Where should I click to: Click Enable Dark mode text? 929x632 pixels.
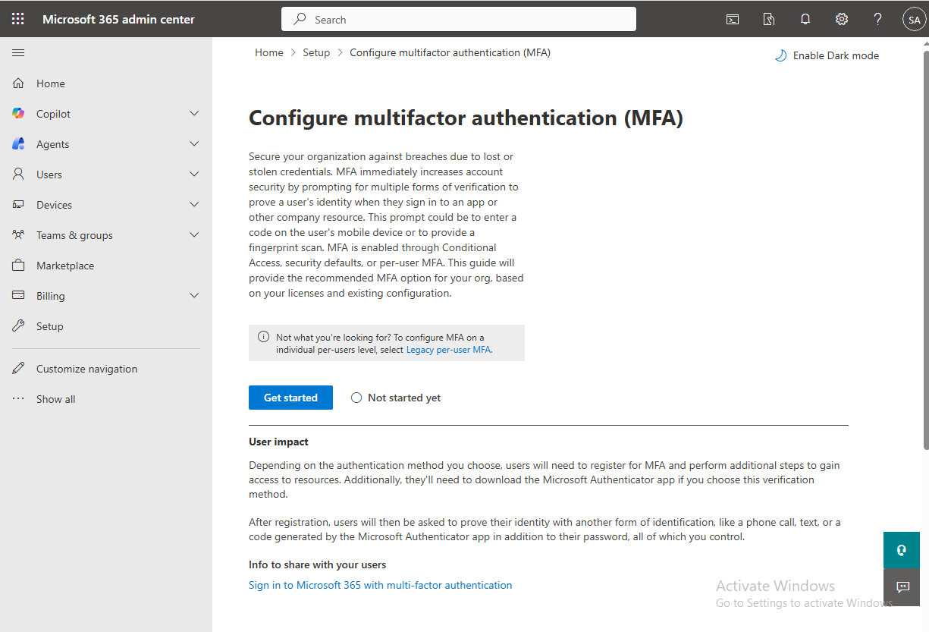pos(836,55)
